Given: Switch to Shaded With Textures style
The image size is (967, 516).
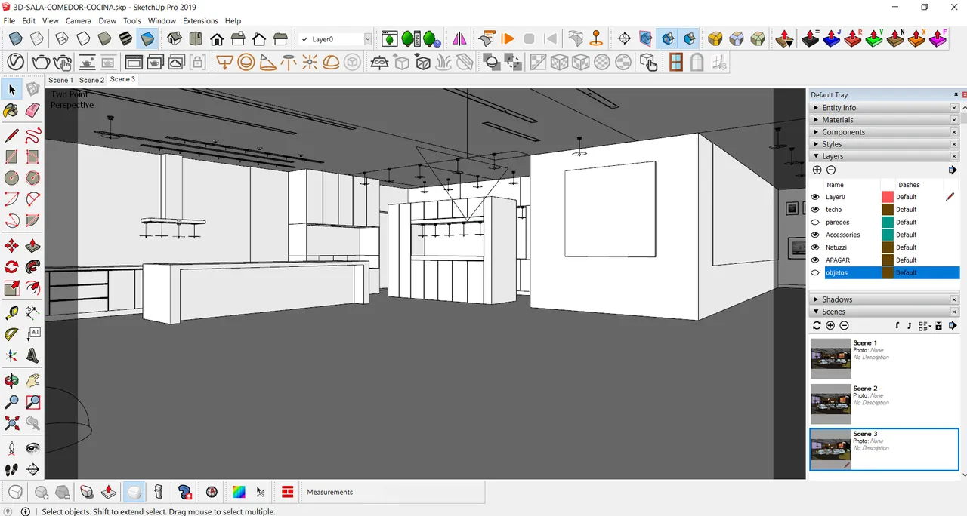Looking at the screenshot, I should click(125, 38).
